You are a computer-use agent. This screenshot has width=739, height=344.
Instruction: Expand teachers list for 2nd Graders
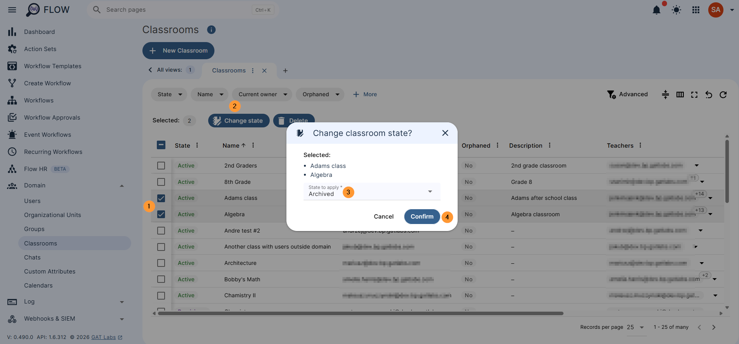click(697, 166)
